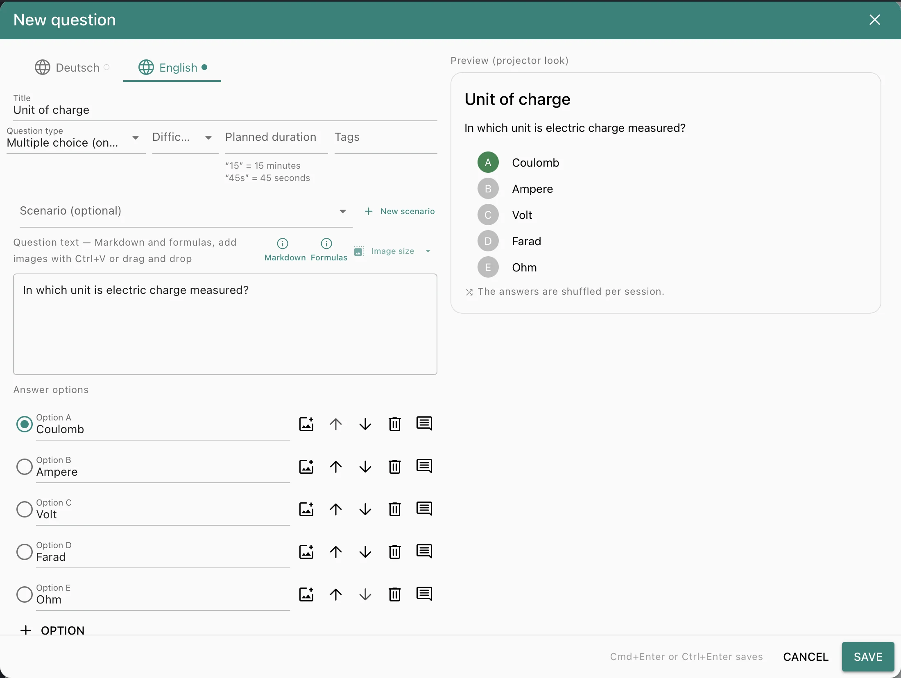
Task: Mark Option E Ohm as correct
Action: pyautogui.click(x=25, y=594)
